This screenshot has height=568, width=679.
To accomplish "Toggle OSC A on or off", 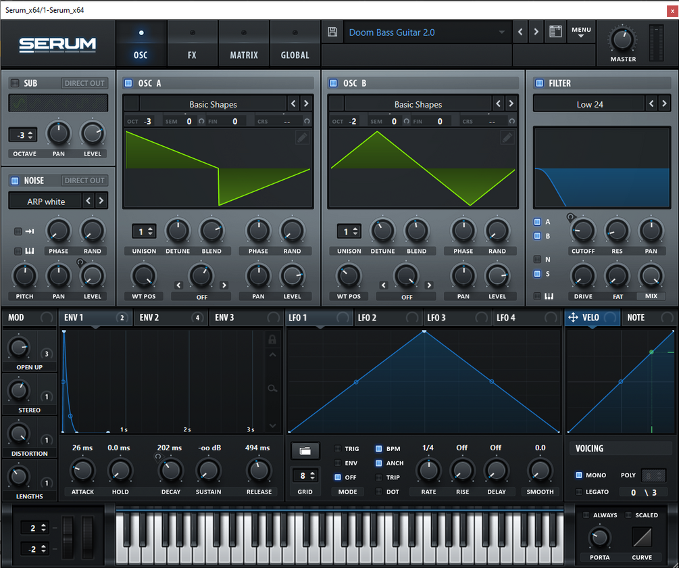I will (x=128, y=82).
